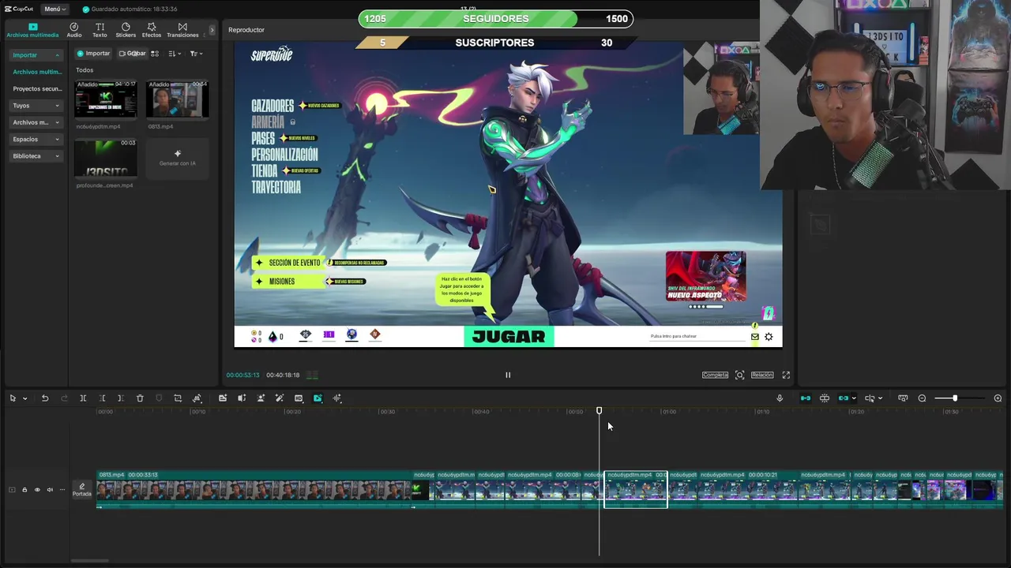Collapse the Importar sidebar section
Viewport: 1011px width, 568px height.
click(36, 54)
